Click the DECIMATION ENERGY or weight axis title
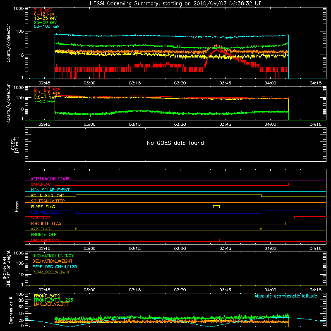This screenshot has height=331, width=331. (6, 269)
